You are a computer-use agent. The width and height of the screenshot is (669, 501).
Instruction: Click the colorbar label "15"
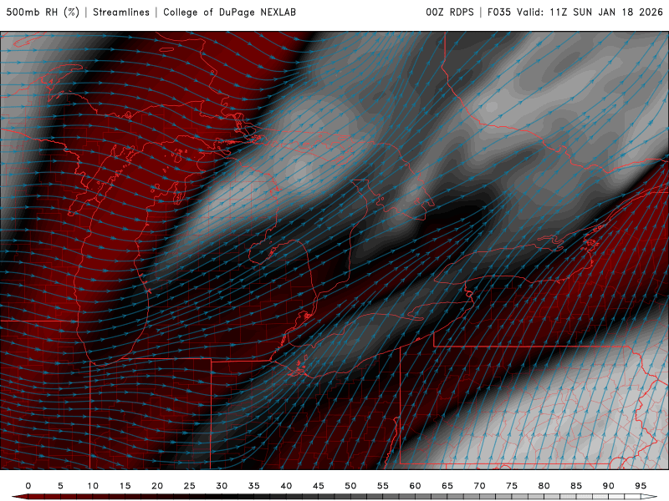125,486
